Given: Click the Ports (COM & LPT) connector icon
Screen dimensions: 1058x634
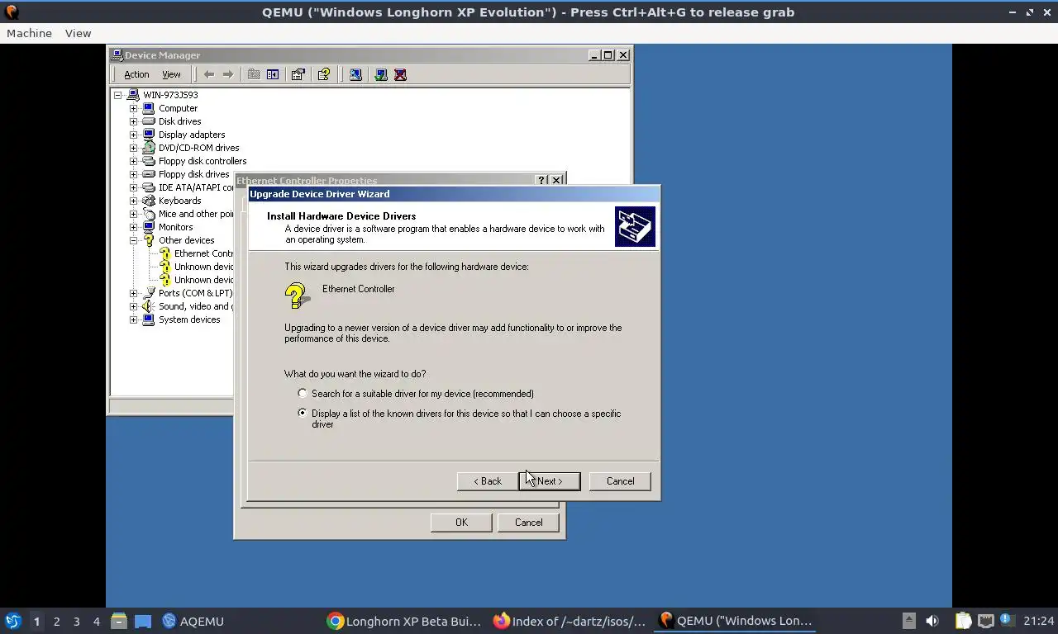Looking at the screenshot, I should point(149,293).
